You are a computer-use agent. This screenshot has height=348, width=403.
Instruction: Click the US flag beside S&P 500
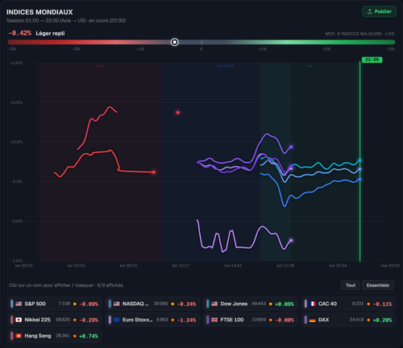click(19, 304)
